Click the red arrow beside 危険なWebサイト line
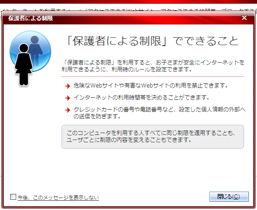 click(x=67, y=86)
